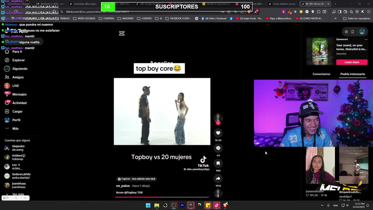
Task: Click the video player frame
Action: tap(162, 111)
